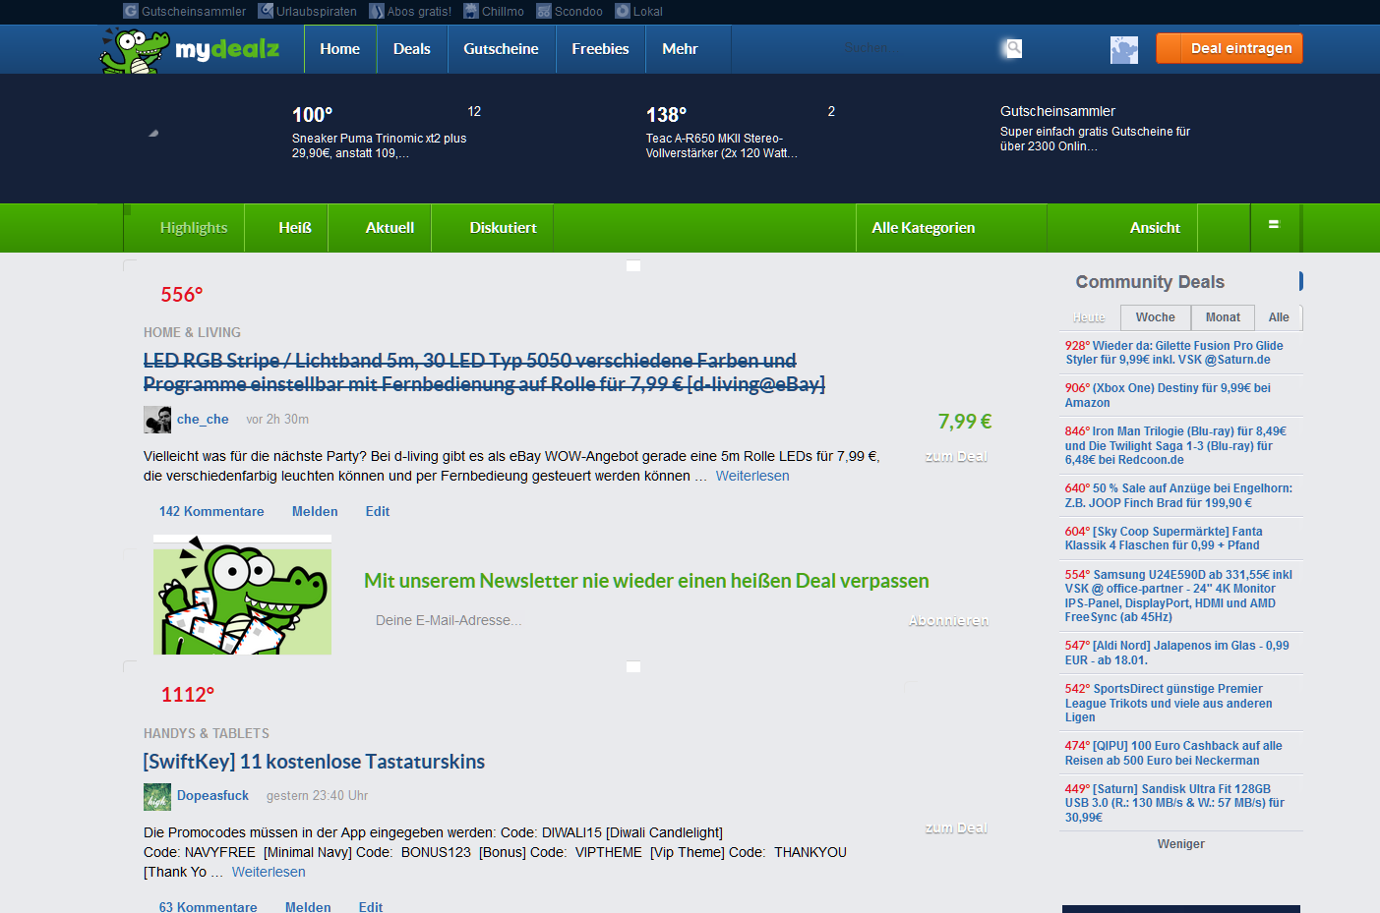This screenshot has height=913, width=1380.
Task: Focus the Suchen search field
Action: 915,48
